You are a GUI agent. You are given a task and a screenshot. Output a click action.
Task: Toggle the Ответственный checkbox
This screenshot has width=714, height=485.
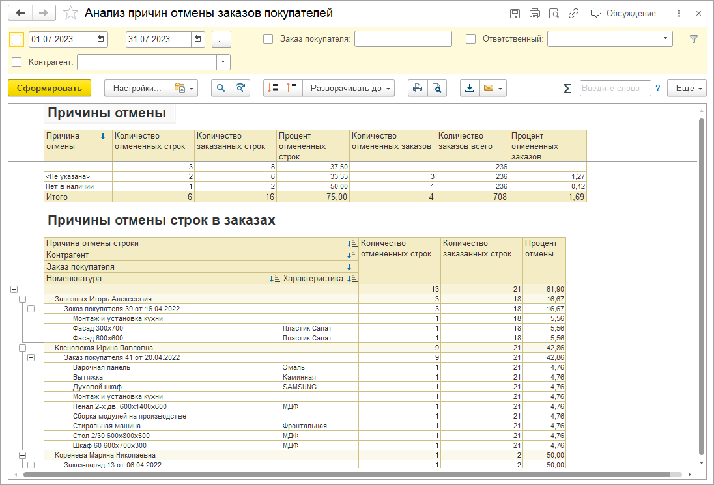click(471, 39)
